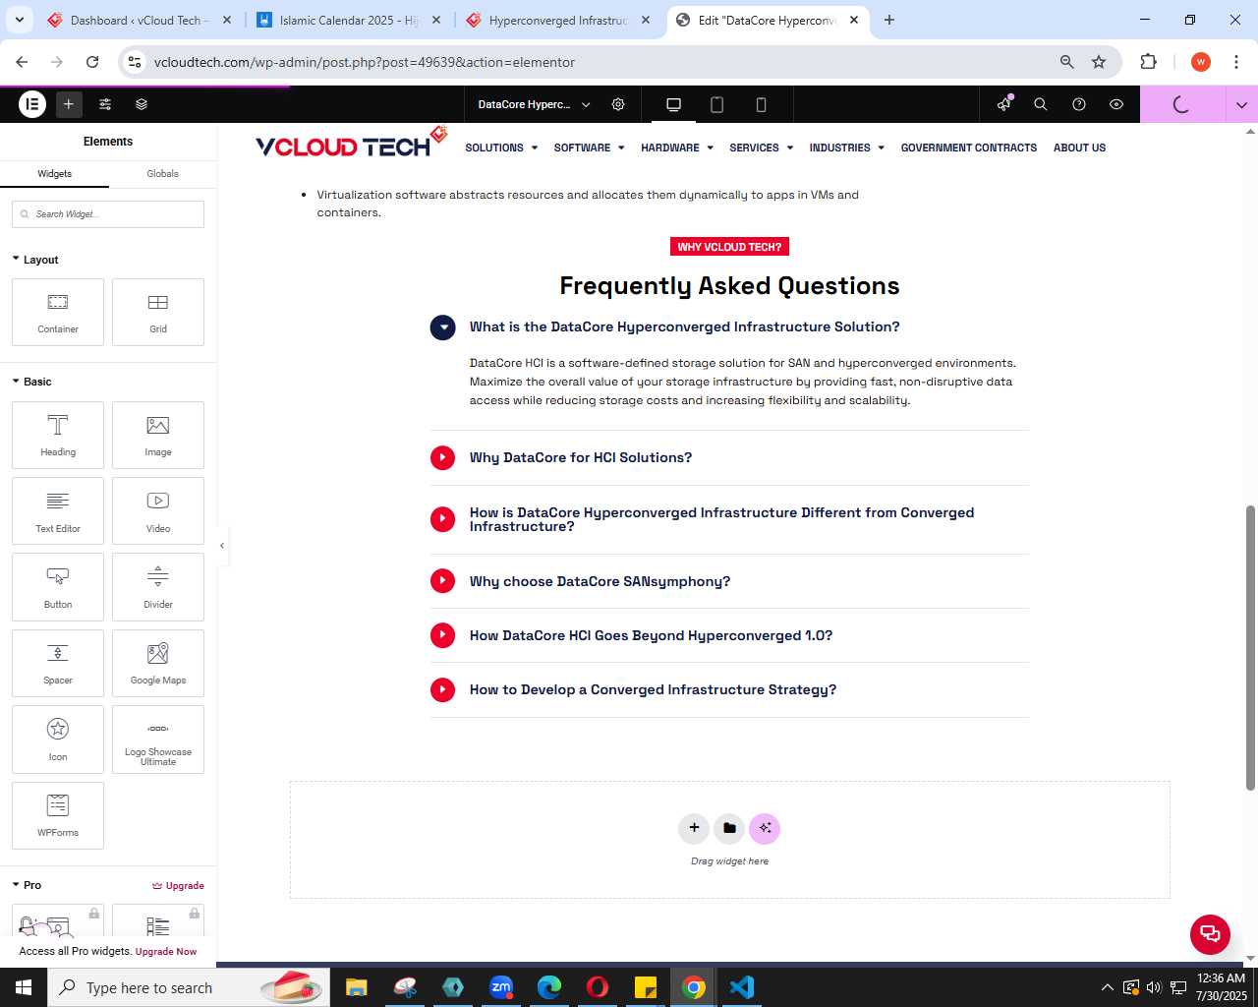The height and width of the screenshot is (1007, 1258).
Task: Select the Icon widget
Action: click(58, 740)
